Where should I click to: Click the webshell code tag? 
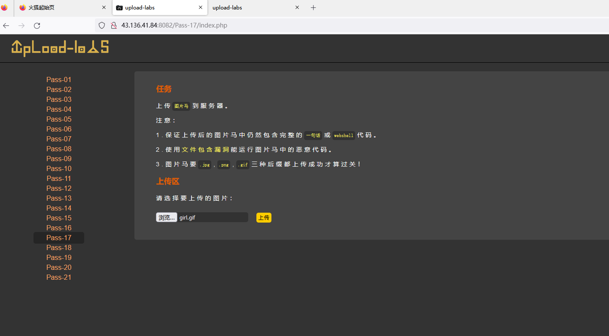click(344, 135)
